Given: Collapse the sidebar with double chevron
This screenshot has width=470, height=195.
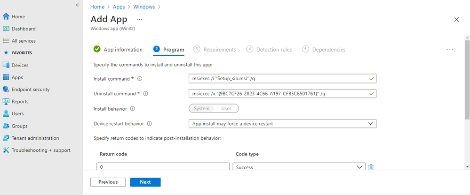Looking at the screenshot, I should (77, 5).
